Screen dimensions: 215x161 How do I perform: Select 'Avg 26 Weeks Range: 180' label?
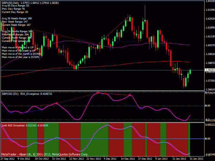tap(17, 19)
